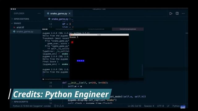This screenshot has height=111, width=198.
Task: Switch to rightmost highlighted terminal tab
Action: (x=128, y=29)
